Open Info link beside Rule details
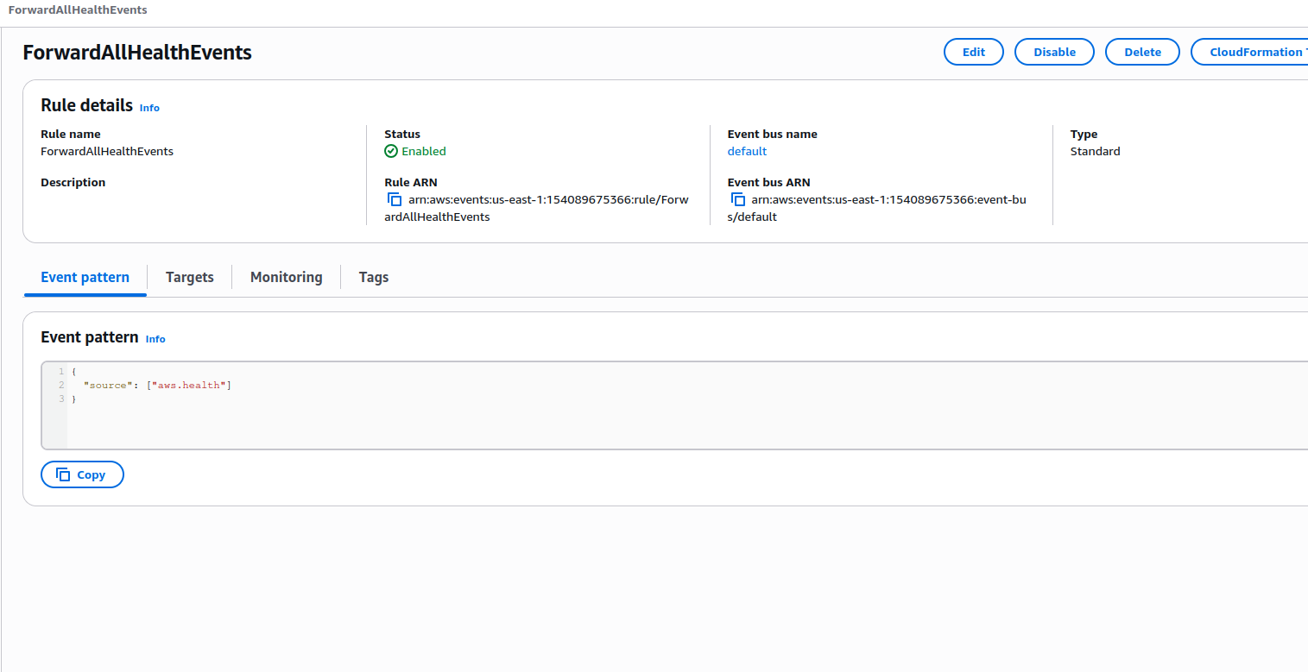Image resolution: width=1308 pixels, height=672 pixels. (149, 108)
